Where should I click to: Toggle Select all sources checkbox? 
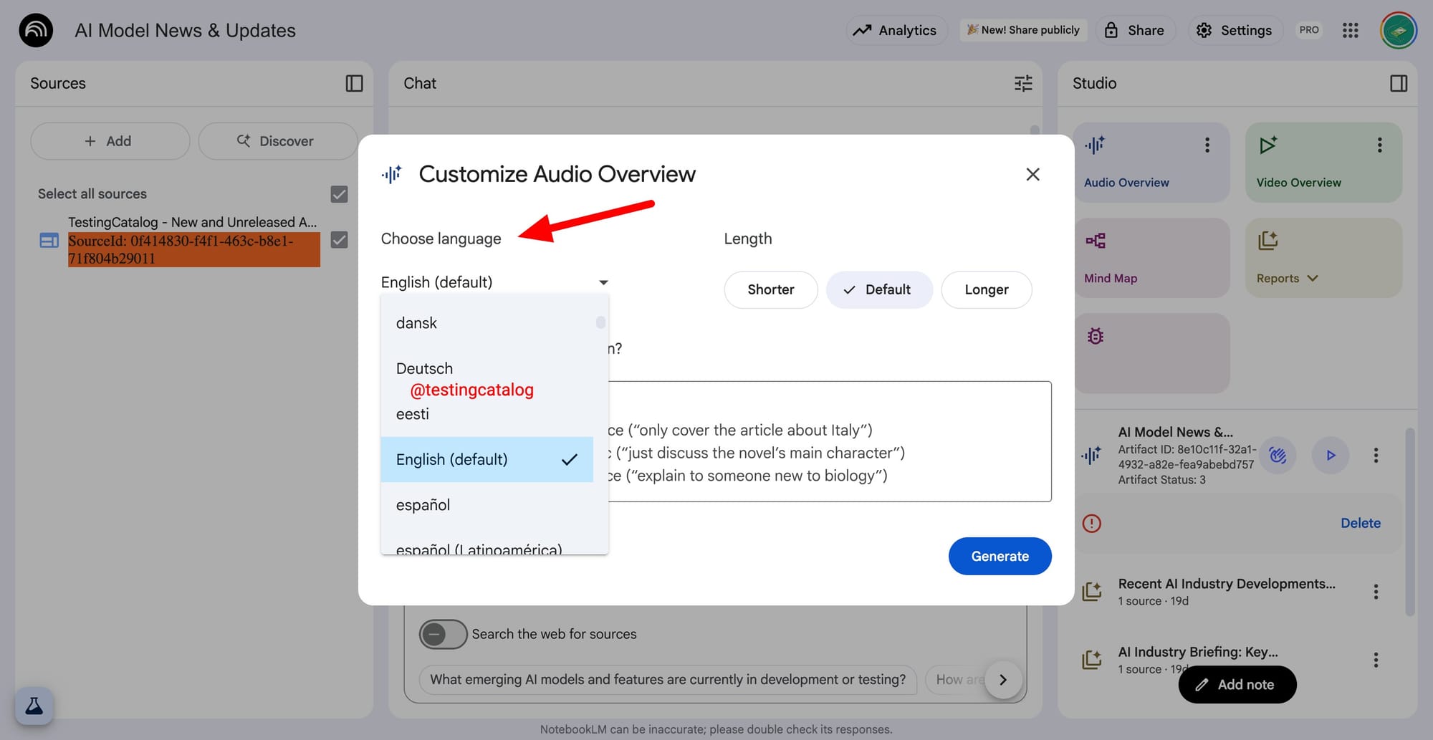point(339,194)
